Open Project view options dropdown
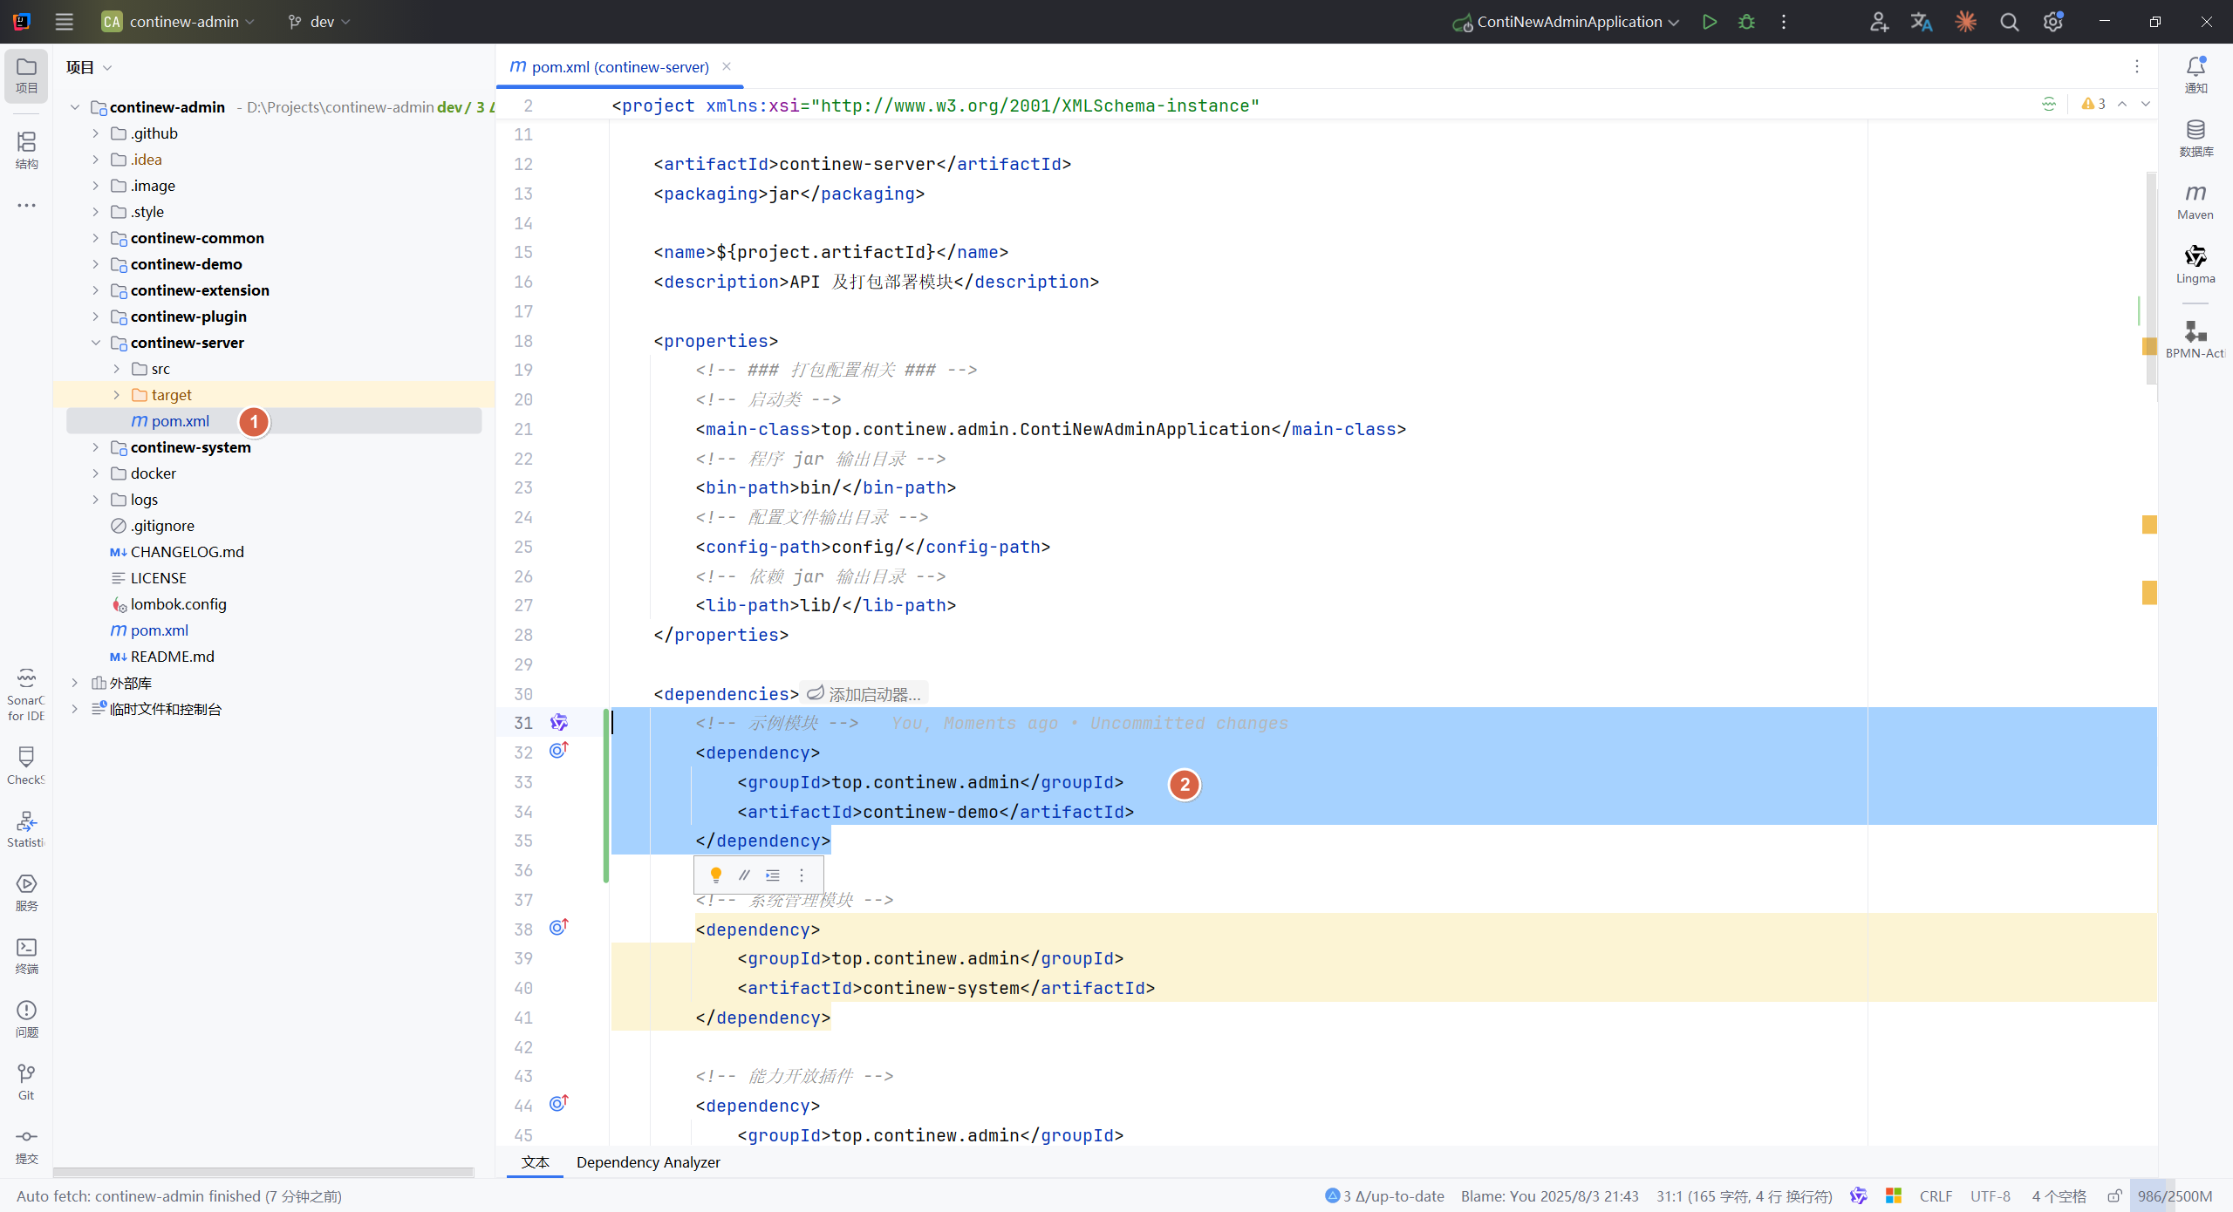Image resolution: width=2233 pixels, height=1212 pixels. pos(89,67)
